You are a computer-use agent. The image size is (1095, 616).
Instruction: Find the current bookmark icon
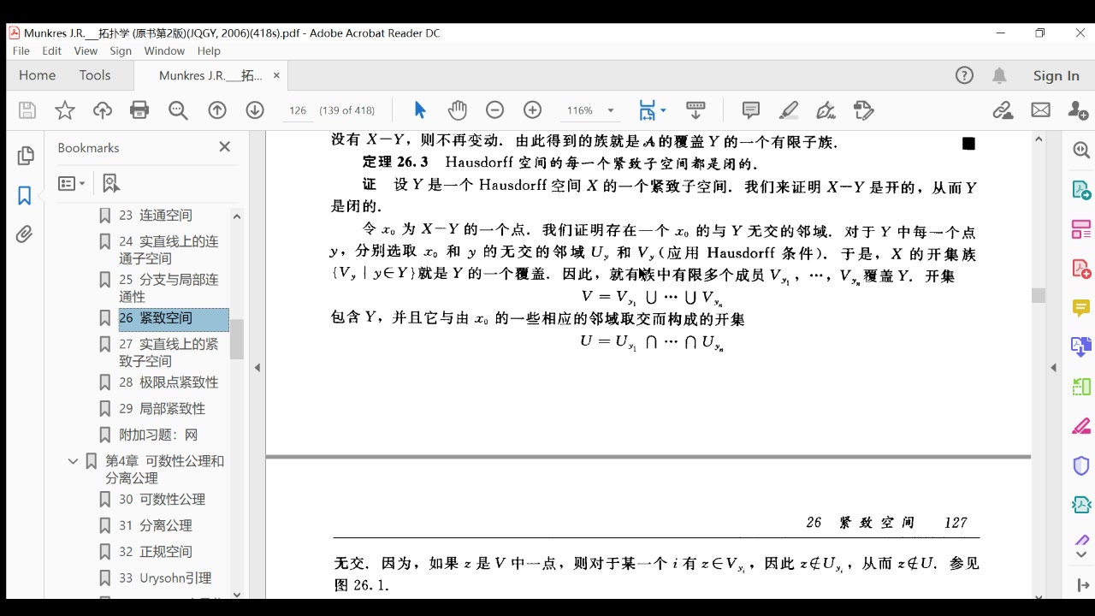pyautogui.click(x=110, y=183)
